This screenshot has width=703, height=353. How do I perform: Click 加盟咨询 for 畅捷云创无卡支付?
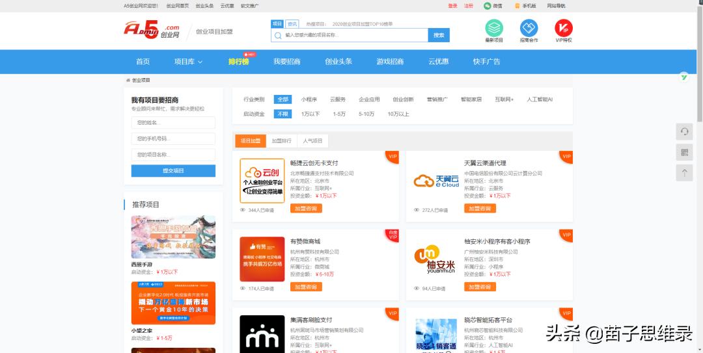[x=306, y=208]
